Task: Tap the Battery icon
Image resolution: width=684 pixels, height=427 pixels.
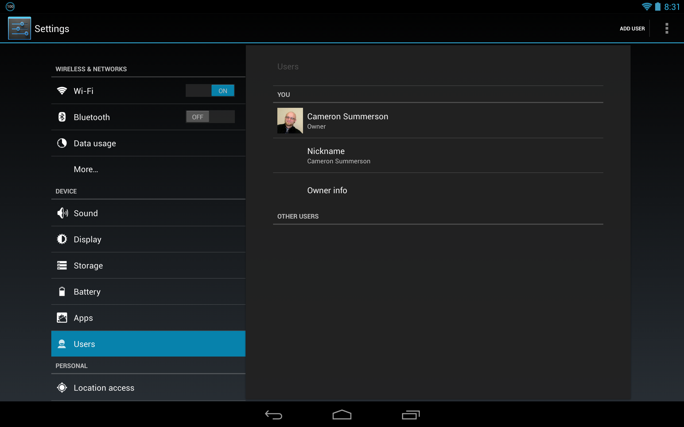Action: coord(62,291)
